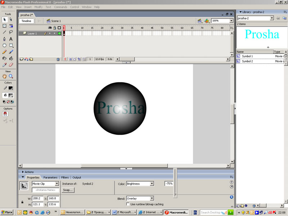Choose the Pencil tool
The height and width of the screenshot is (216, 288).
pyautogui.click(x=5, y=52)
